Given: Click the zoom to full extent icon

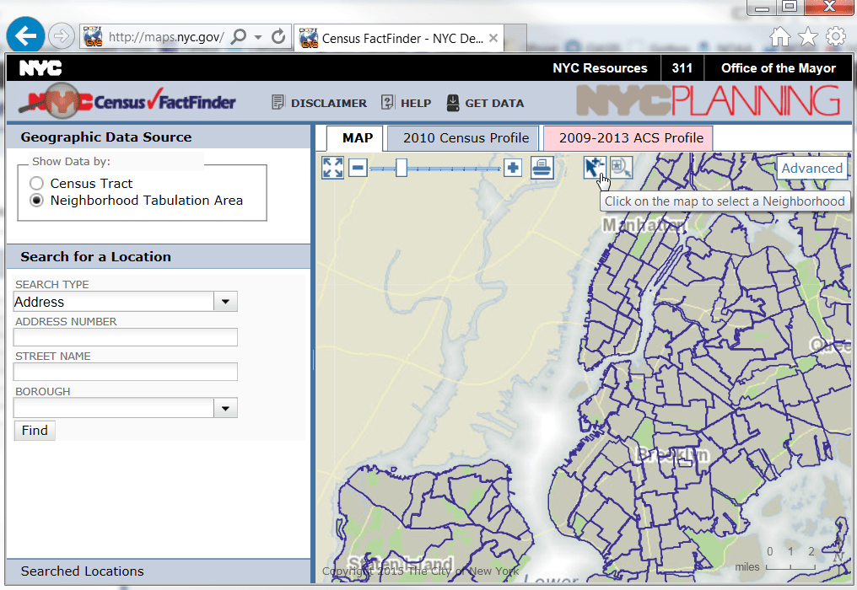Looking at the screenshot, I should point(331,168).
